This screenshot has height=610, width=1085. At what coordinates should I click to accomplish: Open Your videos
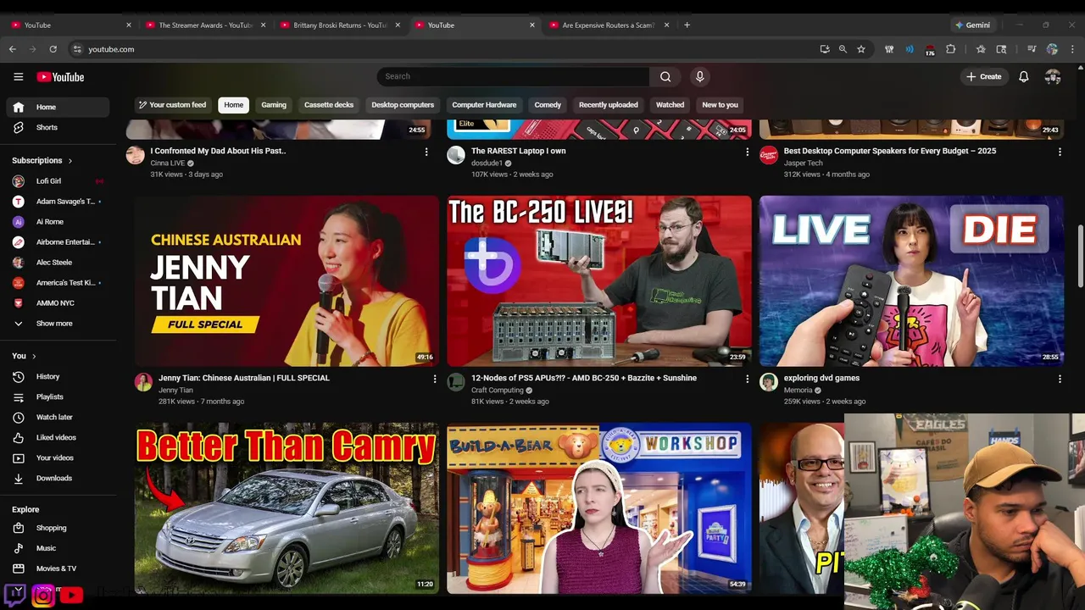pyautogui.click(x=58, y=457)
